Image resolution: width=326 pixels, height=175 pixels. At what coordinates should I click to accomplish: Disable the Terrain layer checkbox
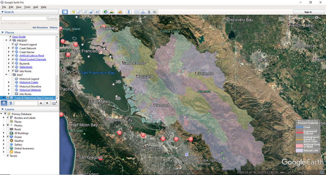8,156
